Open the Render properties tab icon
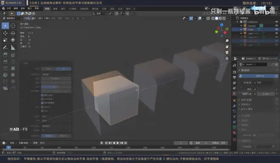Screen dimensions: 280x163 click(235, 72)
